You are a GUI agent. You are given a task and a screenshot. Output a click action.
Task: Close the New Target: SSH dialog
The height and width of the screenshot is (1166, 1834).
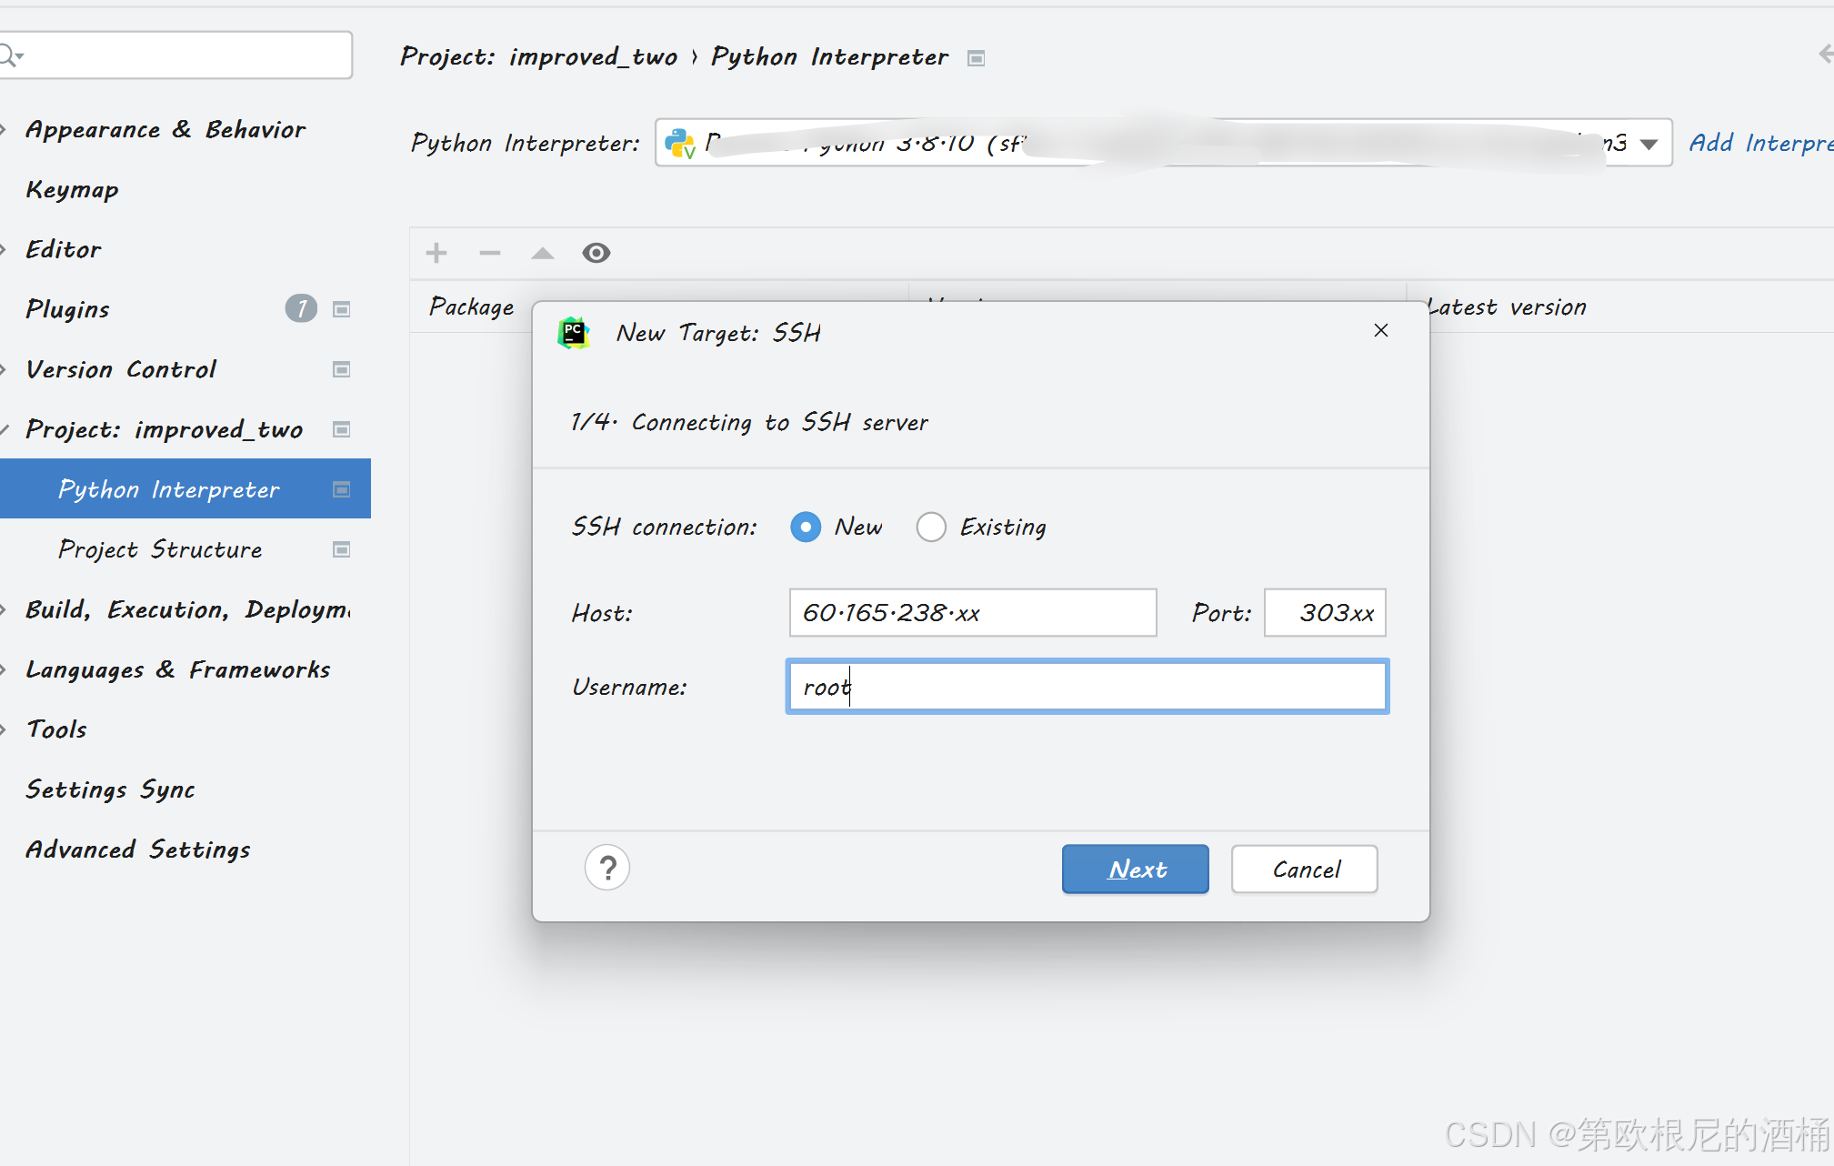(x=1381, y=330)
